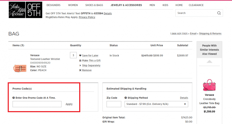The width and height of the screenshot is (232, 124).
Task: Open the Jewelry & Accessories menu
Action: pyautogui.click(x=126, y=5)
